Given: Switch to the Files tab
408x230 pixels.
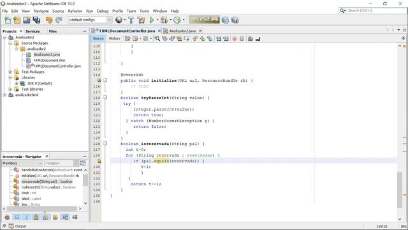Looking at the screenshot, I should click(53, 31).
